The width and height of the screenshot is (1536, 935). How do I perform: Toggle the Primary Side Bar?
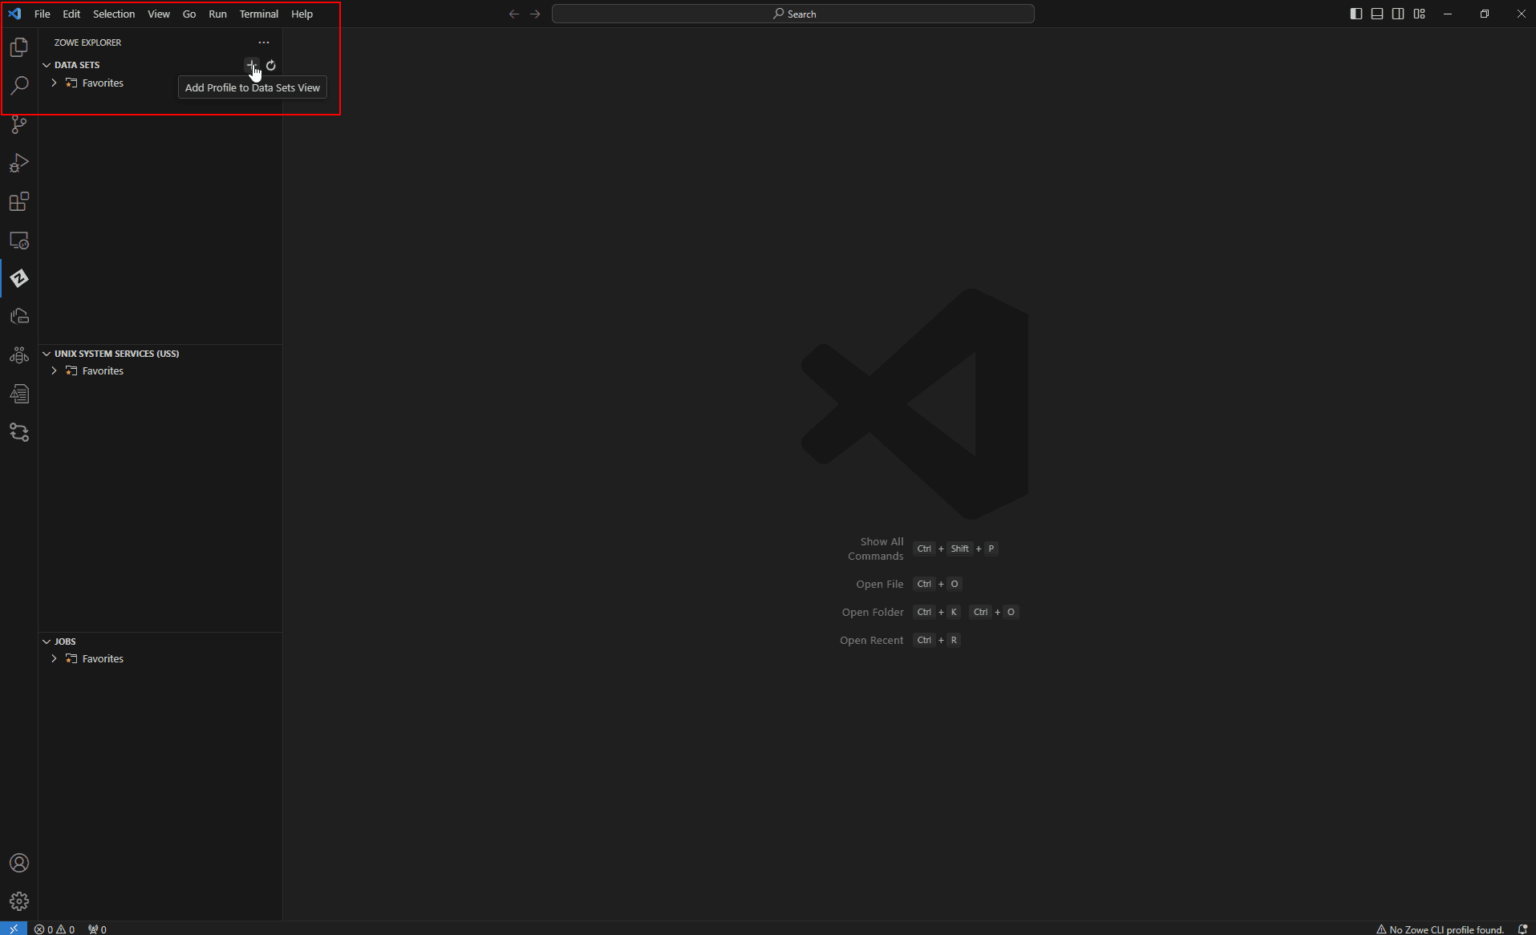pos(1356,14)
